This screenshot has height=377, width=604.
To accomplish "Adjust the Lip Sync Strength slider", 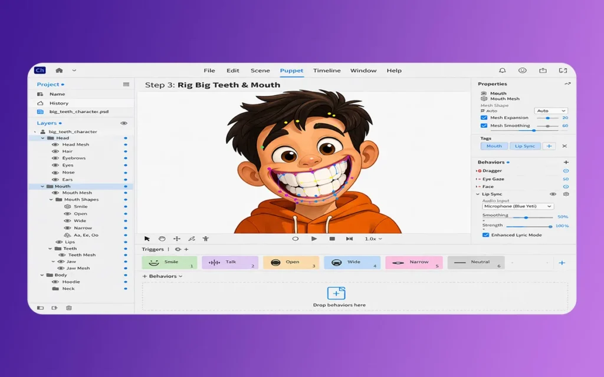I will (550, 226).
